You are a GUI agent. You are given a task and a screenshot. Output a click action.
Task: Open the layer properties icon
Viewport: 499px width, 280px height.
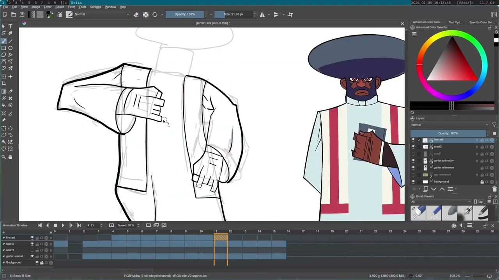point(450,189)
